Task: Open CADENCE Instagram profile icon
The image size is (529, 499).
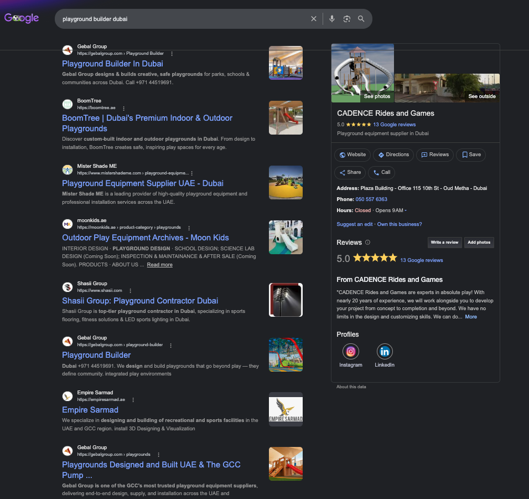Action: tap(351, 352)
